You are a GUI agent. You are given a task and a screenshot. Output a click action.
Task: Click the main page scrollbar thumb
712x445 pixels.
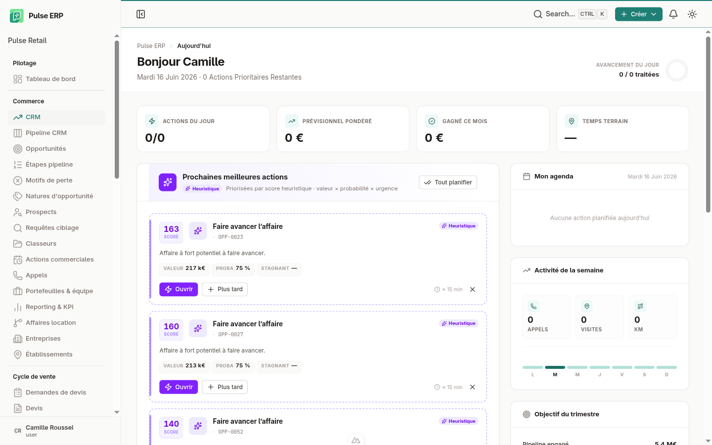point(708,124)
